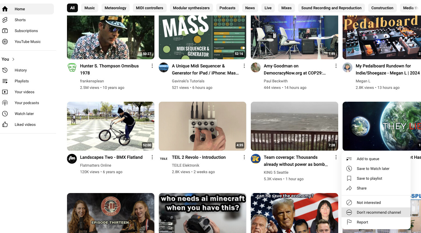Open Your podcasts icon
The image size is (421, 233).
[x=5, y=103]
